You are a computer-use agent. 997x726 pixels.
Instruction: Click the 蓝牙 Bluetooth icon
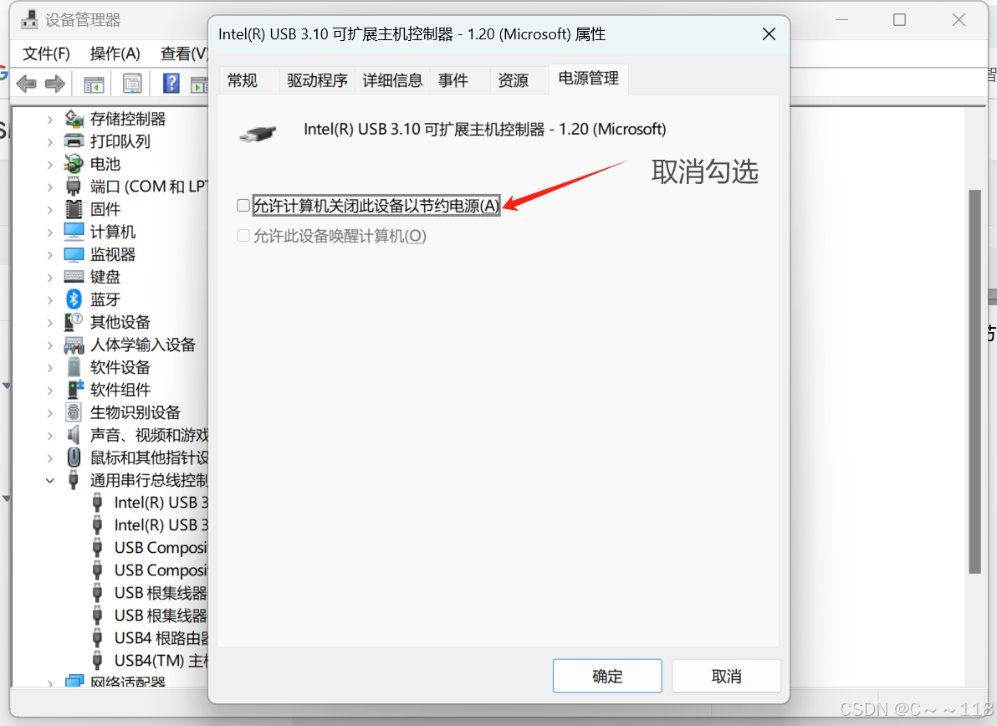pos(74,299)
